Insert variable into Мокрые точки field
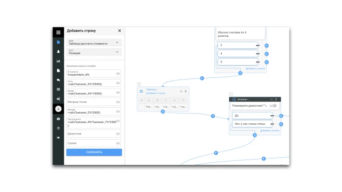Viewport: 342px width, 192px height. pos(118,102)
